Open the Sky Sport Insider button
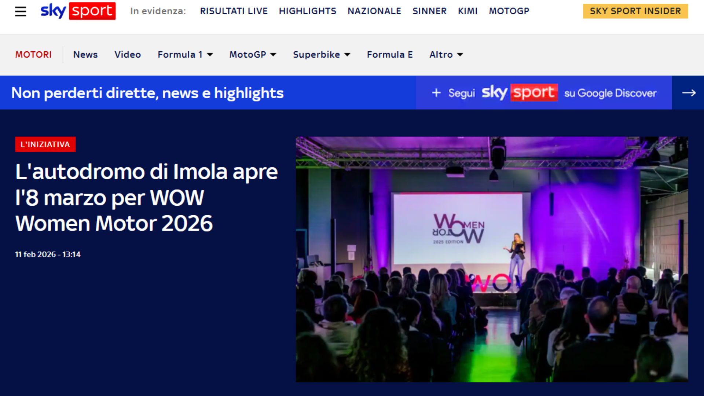 point(635,11)
